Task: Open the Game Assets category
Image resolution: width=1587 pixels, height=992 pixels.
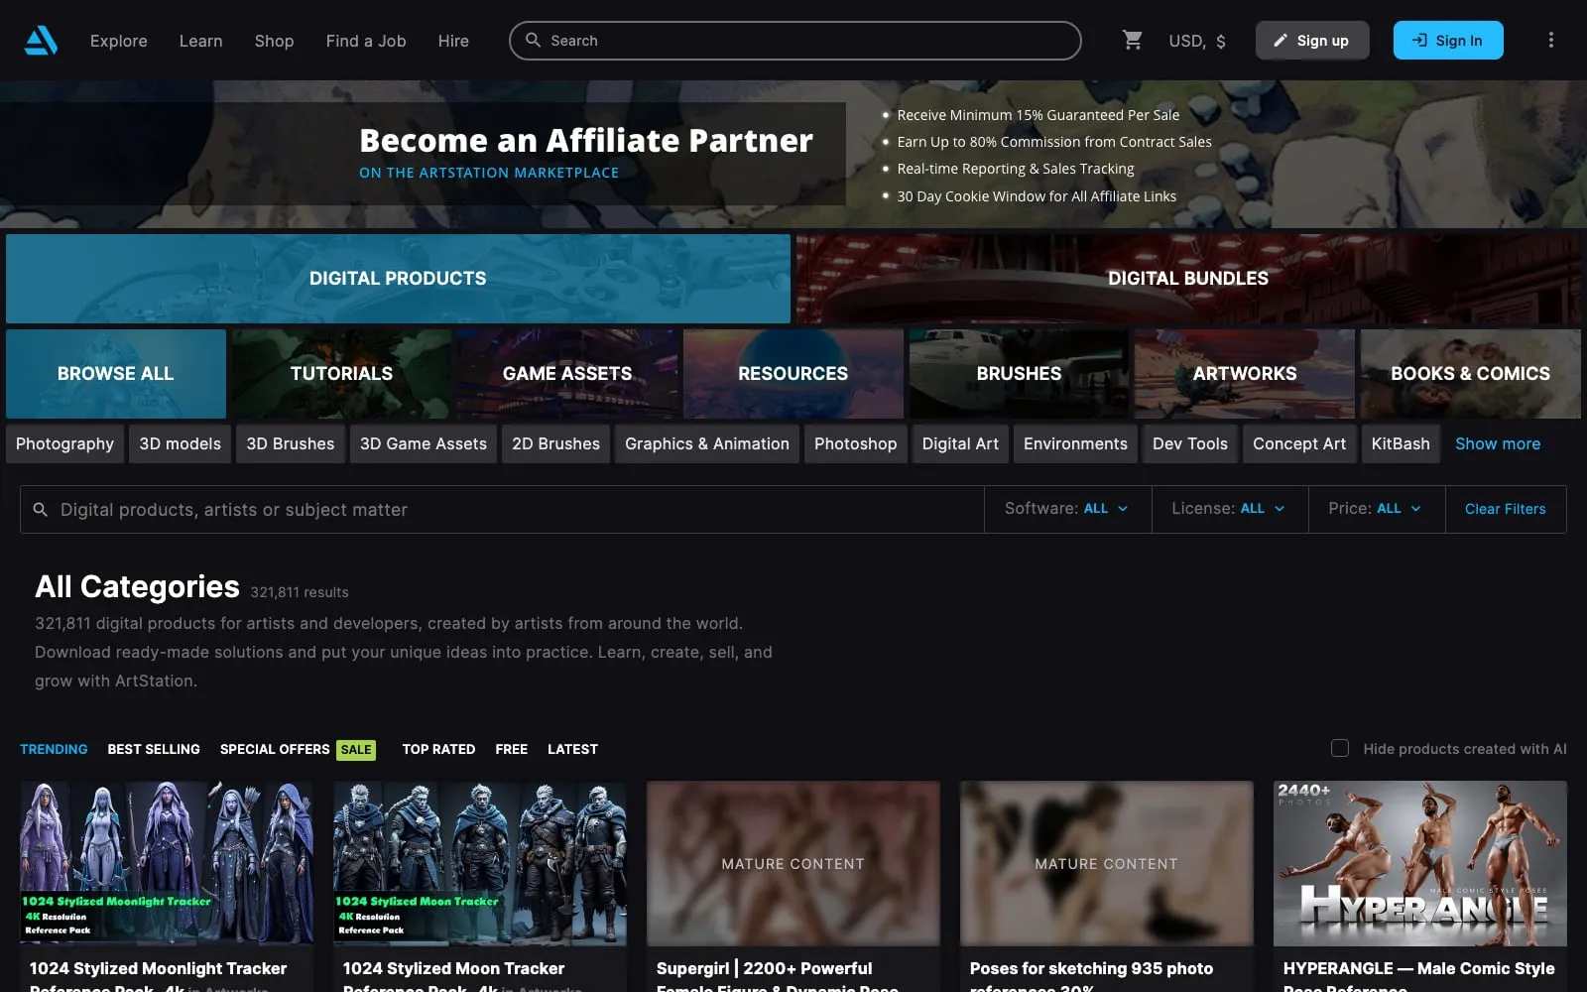Action: coord(567,374)
